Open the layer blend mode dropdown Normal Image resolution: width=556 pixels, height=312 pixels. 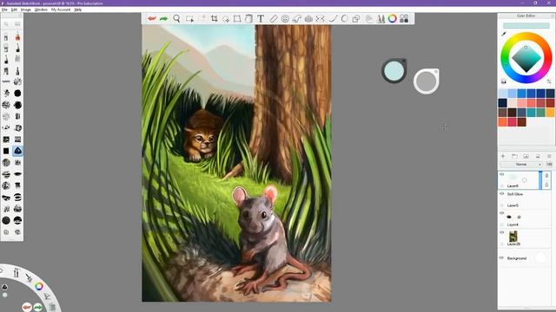[521, 164]
